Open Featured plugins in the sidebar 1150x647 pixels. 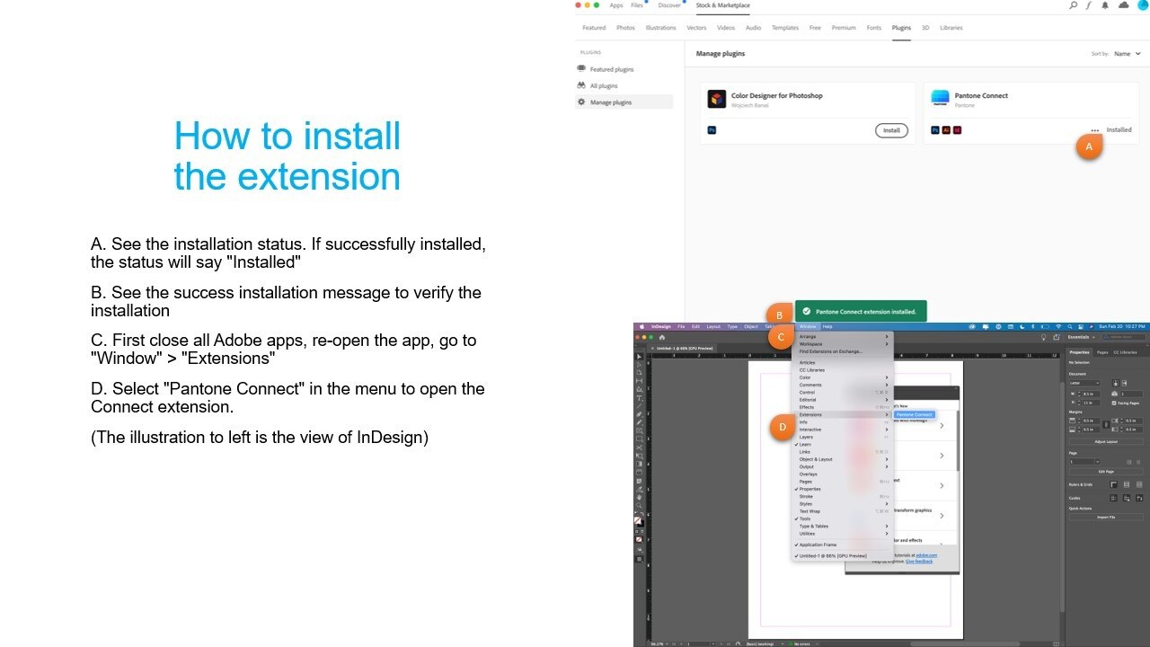click(x=612, y=69)
